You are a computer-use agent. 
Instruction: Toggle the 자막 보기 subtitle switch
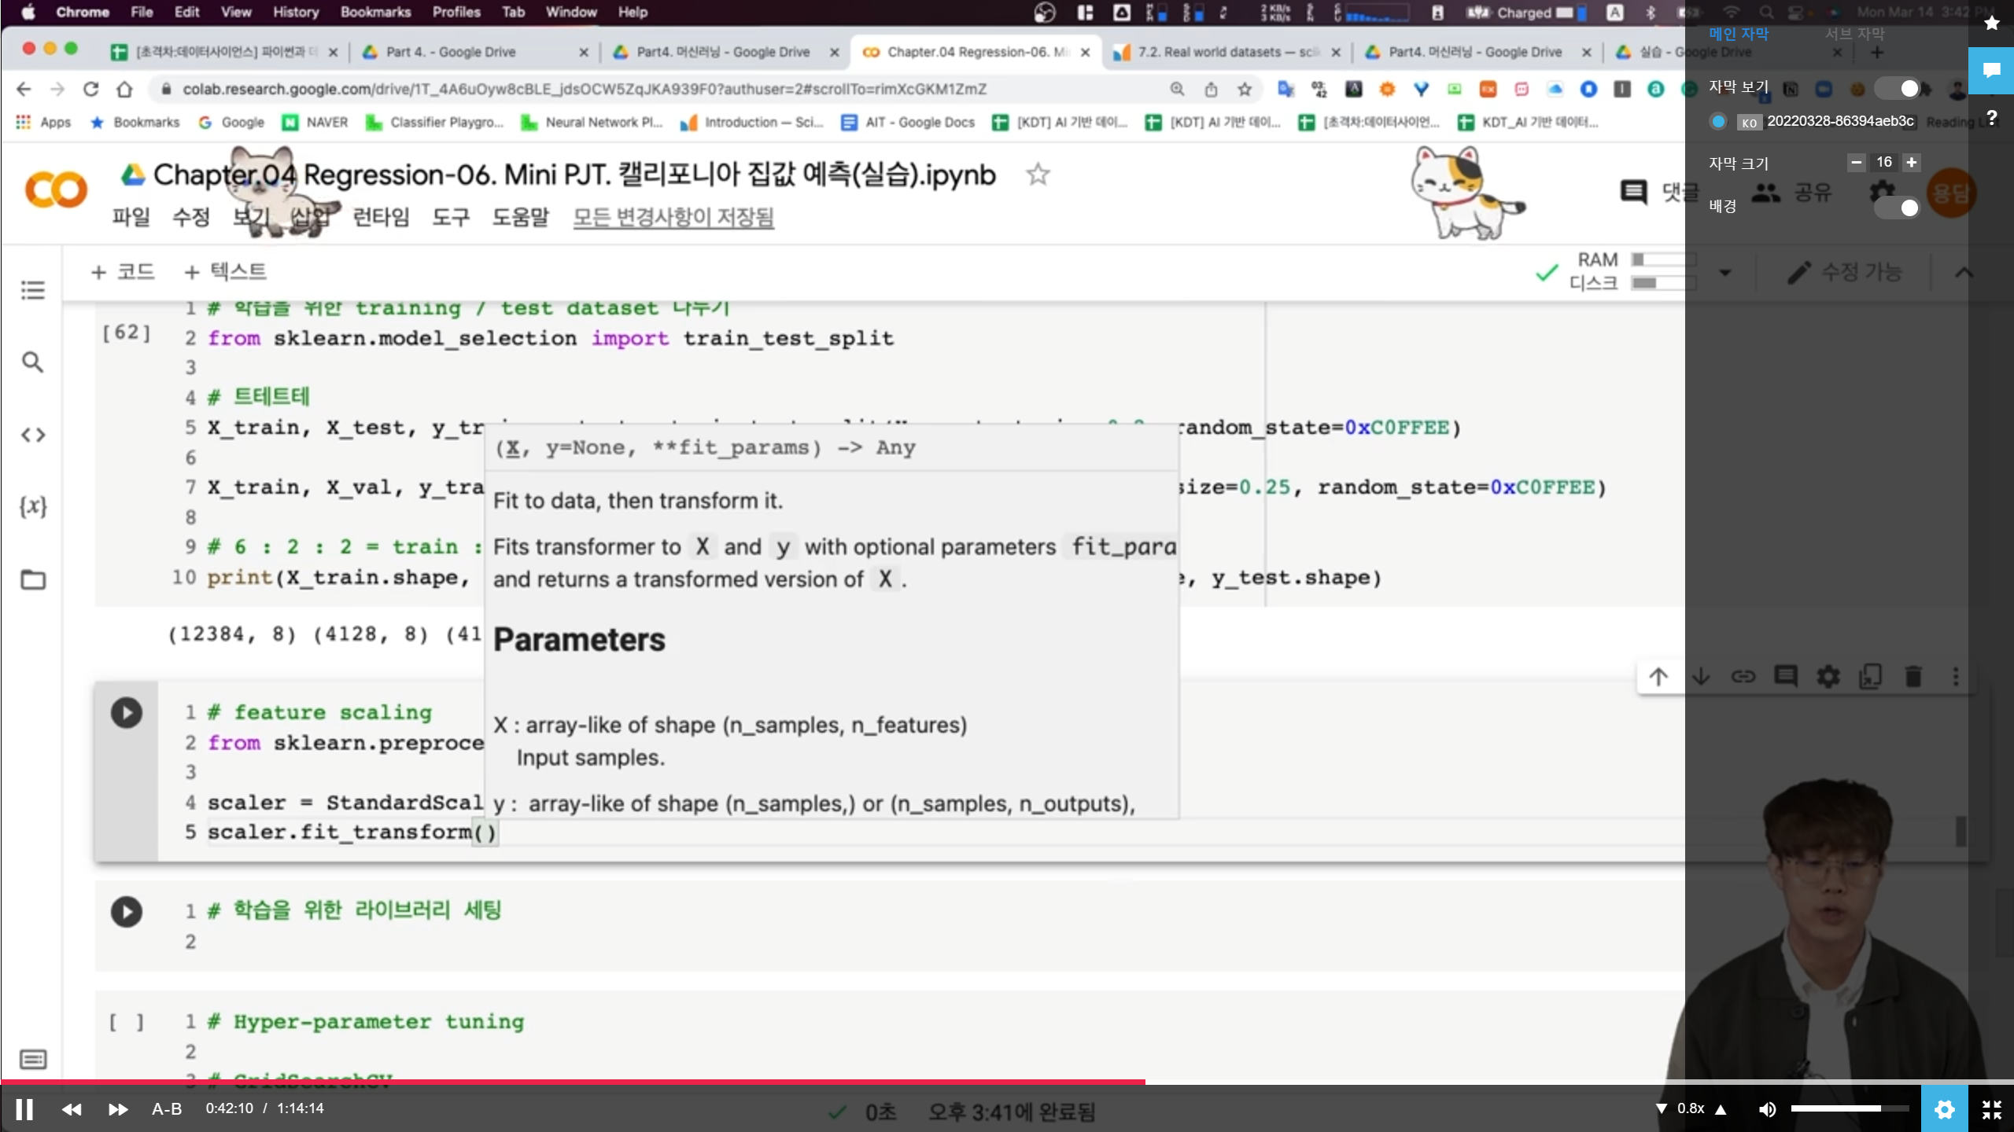(1898, 88)
